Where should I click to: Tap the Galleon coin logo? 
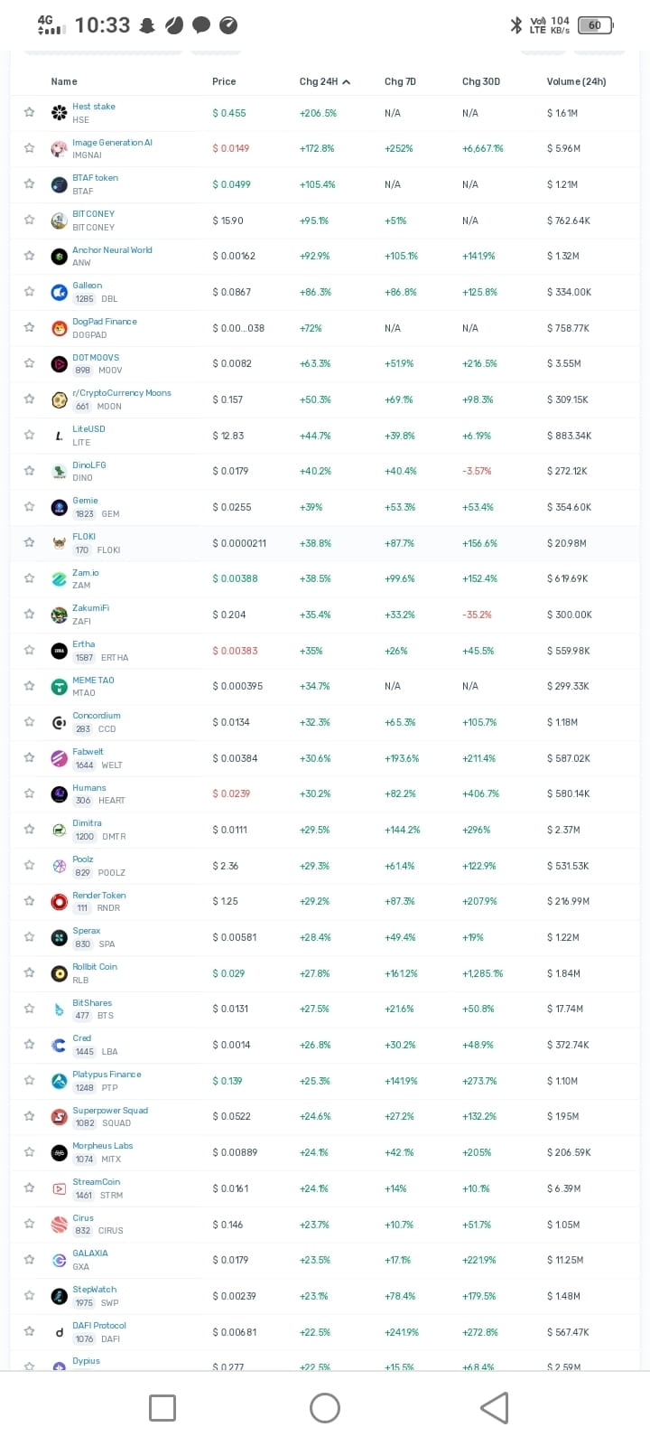click(59, 292)
